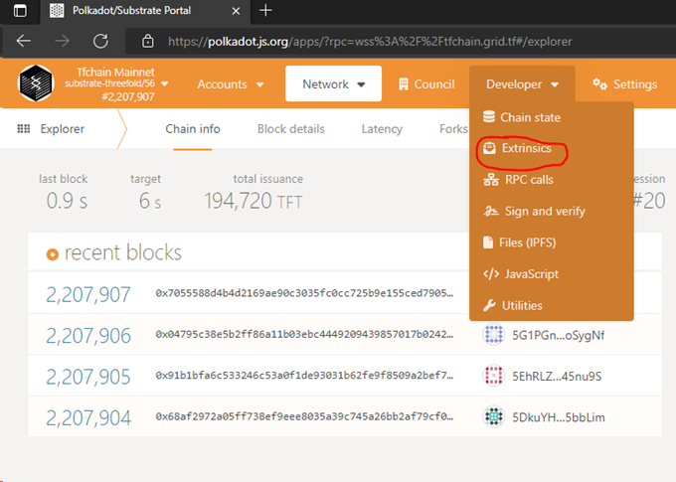Expand the Accounts dropdown
676x482 pixels.
(x=231, y=84)
